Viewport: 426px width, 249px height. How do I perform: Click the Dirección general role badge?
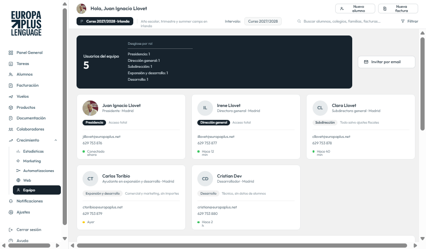tap(213, 123)
